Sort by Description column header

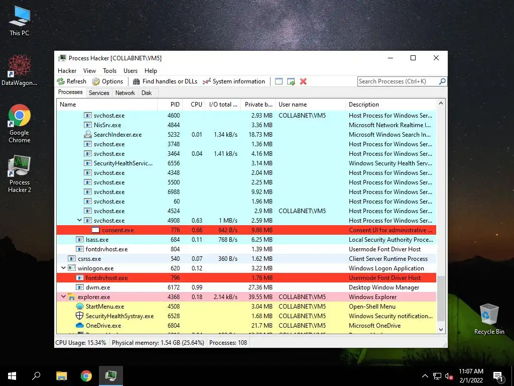[x=391, y=105]
